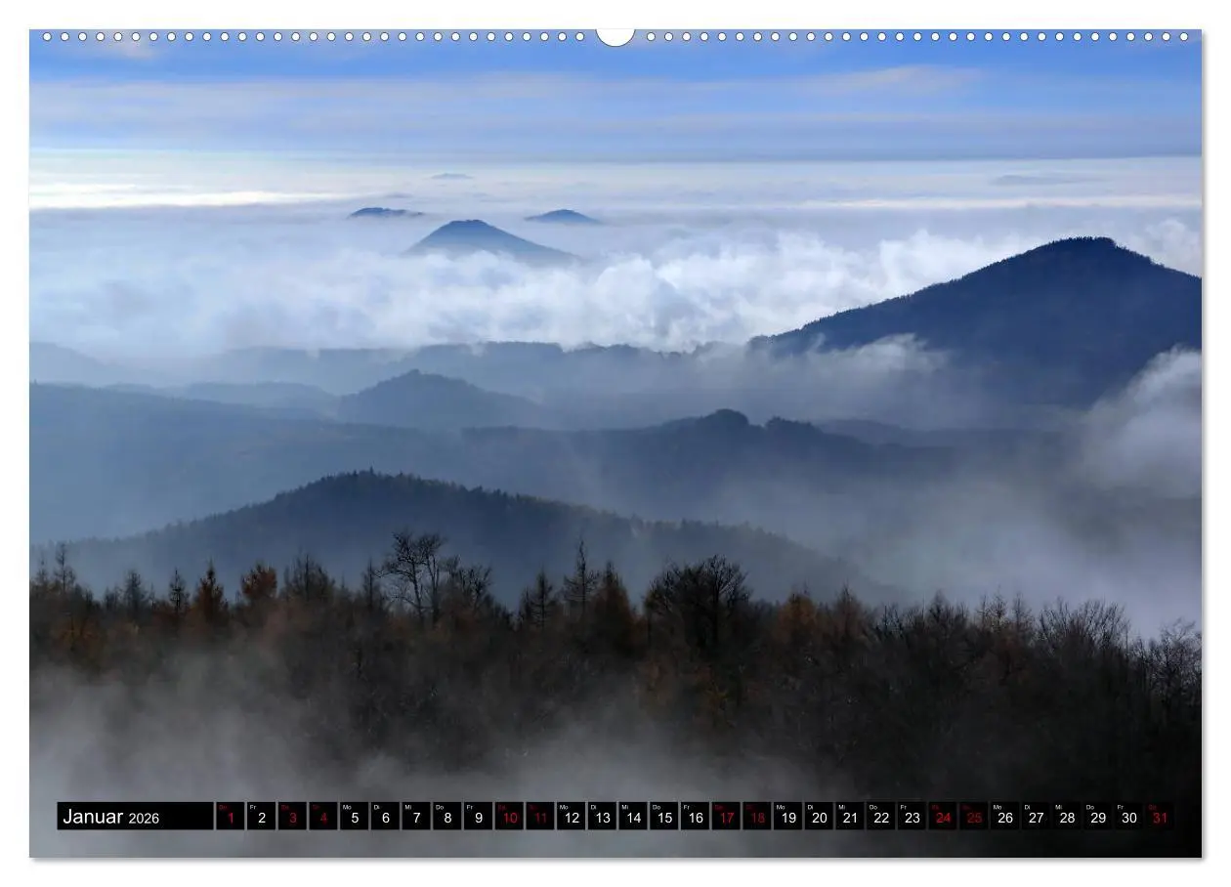
Task: Pick date 20 marked Di
Action: point(819,817)
